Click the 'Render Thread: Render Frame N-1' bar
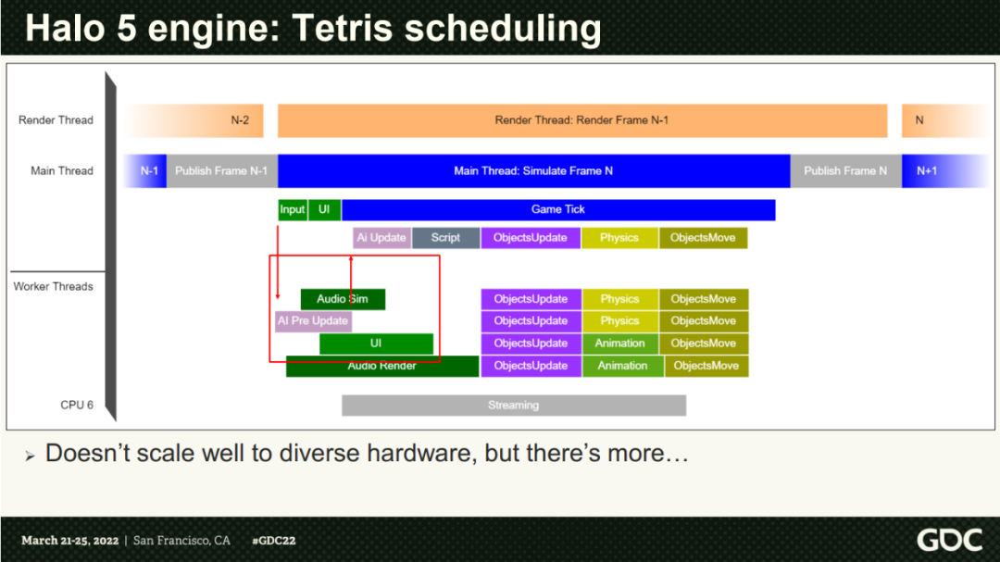This screenshot has height=562, width=1000. click(582, 120)
